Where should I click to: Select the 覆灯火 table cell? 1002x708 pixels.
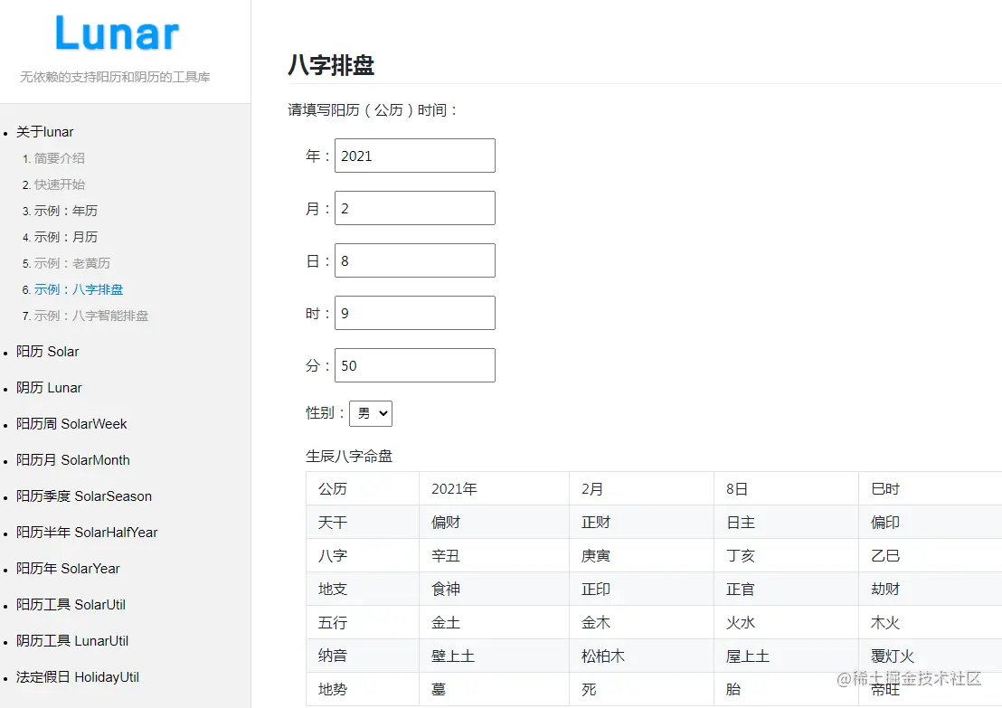(930, 655)
